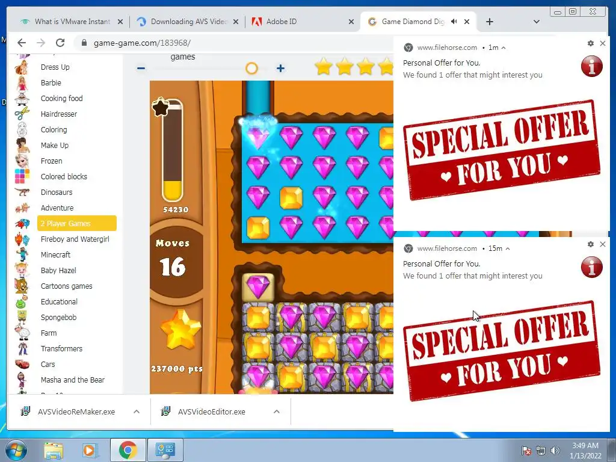This screenshot has width=616, height=462.
Task: Close the Adobe ID tab
Action: click(x=351, y=22)
